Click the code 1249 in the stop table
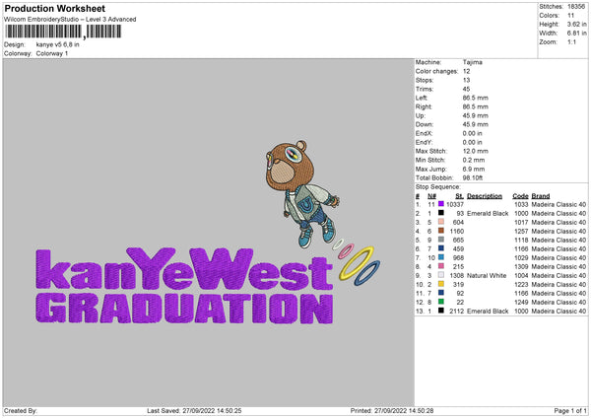The image size is (591, 418). [x=521, y=302]
